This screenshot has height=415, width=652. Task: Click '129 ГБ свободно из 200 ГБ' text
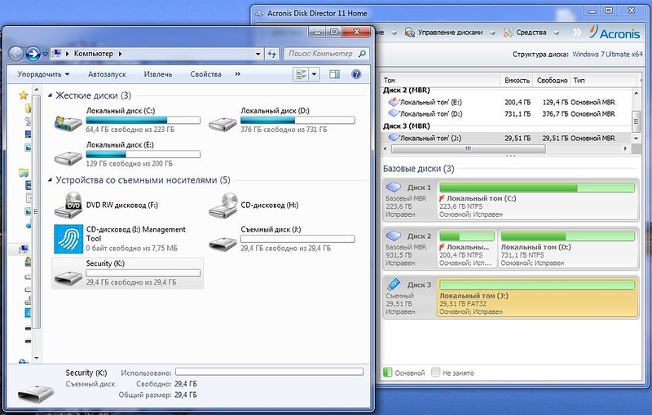point(130,164)
